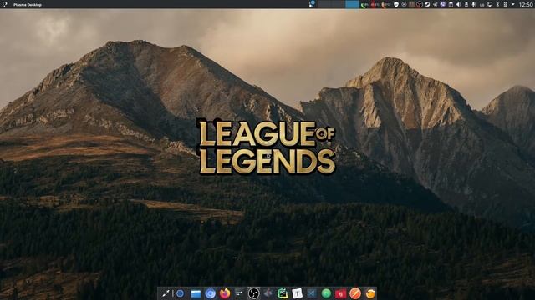Click the Plasma Desktop title in panel

[28, 5]
